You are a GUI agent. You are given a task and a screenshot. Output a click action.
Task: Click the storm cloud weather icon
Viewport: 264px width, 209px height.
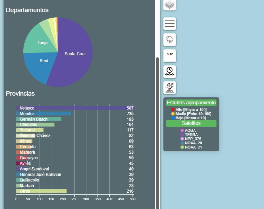point(170,40)
